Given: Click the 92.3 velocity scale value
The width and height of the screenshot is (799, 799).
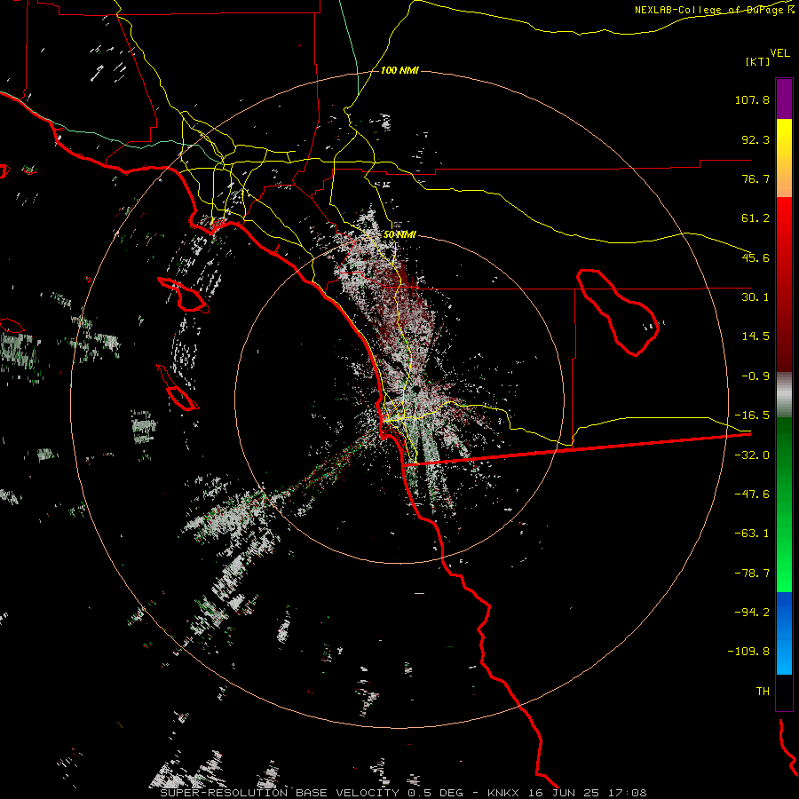Looking at the screenshot, I should click(755, 139).
